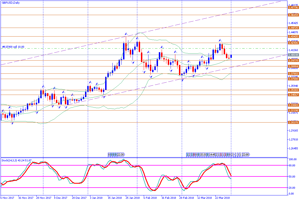Click the 16 Feb 2018 date label
The width and height of the screenshot is (302, 201).
[x=169, y=198]
